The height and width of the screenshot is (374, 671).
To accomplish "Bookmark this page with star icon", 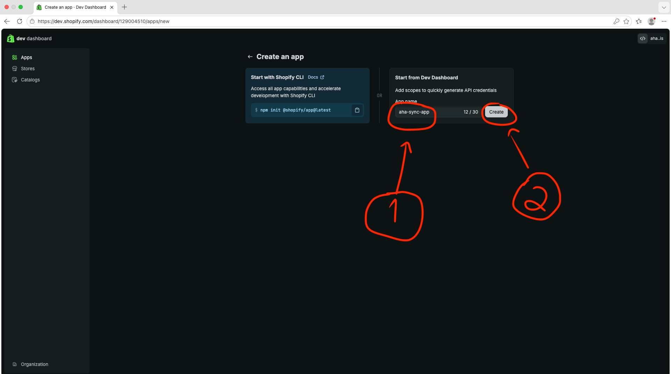I will click(x=626, y=21).
